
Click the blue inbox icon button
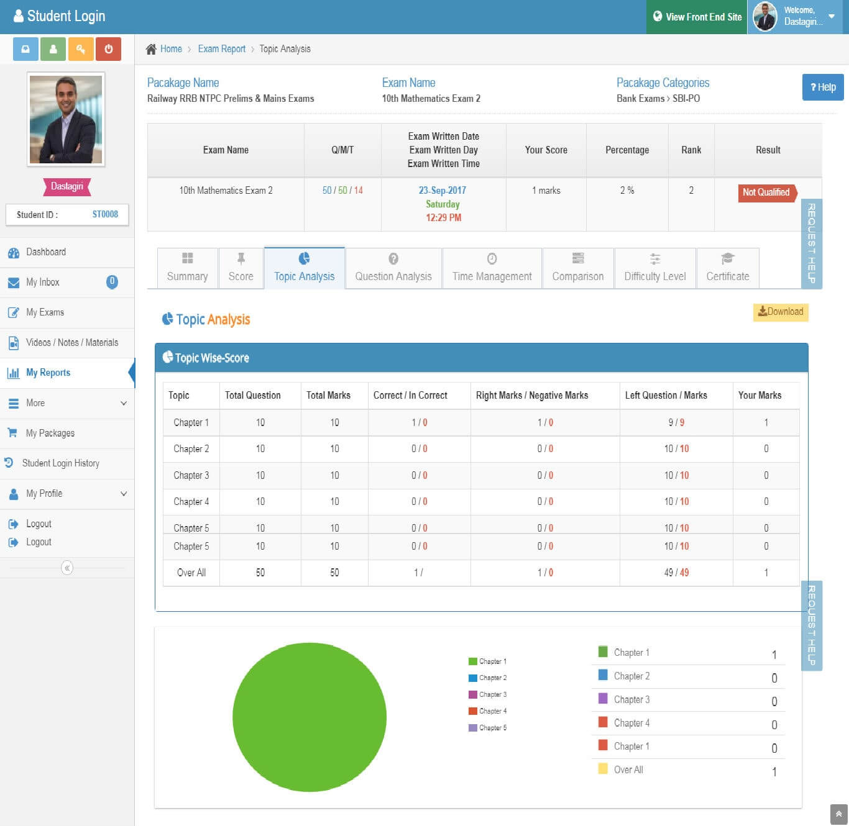(x=25, y=49)
